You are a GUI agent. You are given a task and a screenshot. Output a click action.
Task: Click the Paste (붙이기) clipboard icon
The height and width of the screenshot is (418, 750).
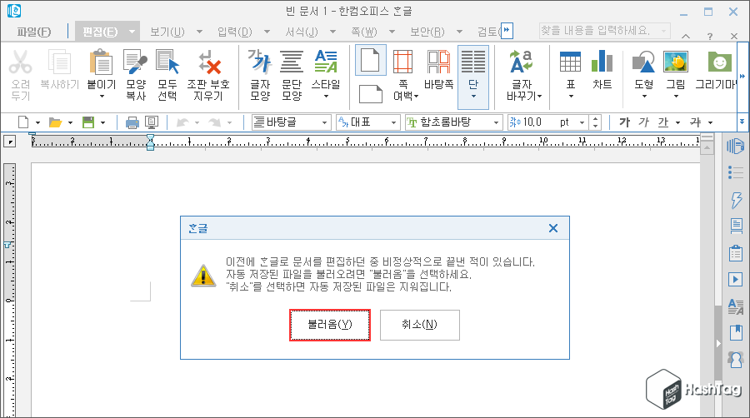[x=101, y=62]
